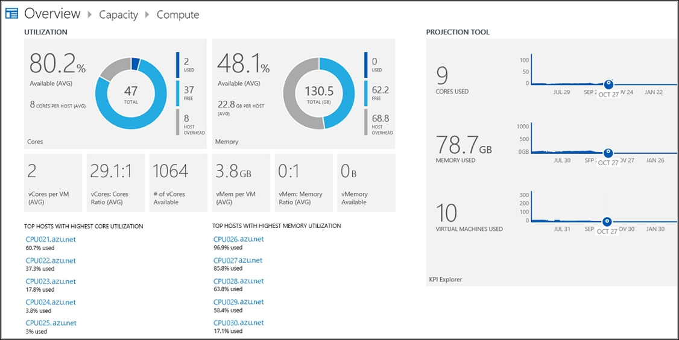Select the Memory donut chart showing 130.5 total
Image resolution: width=679 pixels, height=340 pixels.
pos(319,93)
